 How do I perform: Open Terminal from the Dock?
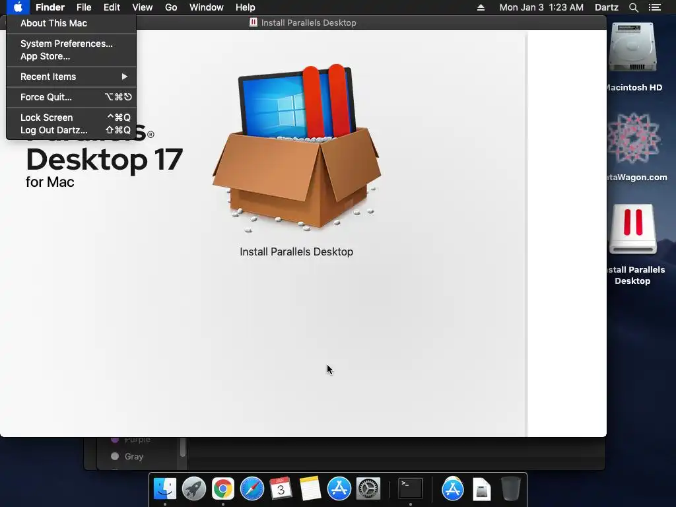[x=411, y=489]
